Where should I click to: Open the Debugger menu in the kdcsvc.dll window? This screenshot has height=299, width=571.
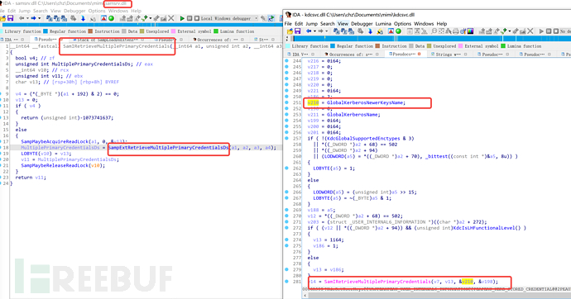pyautogui.click(x=362, y=24)
